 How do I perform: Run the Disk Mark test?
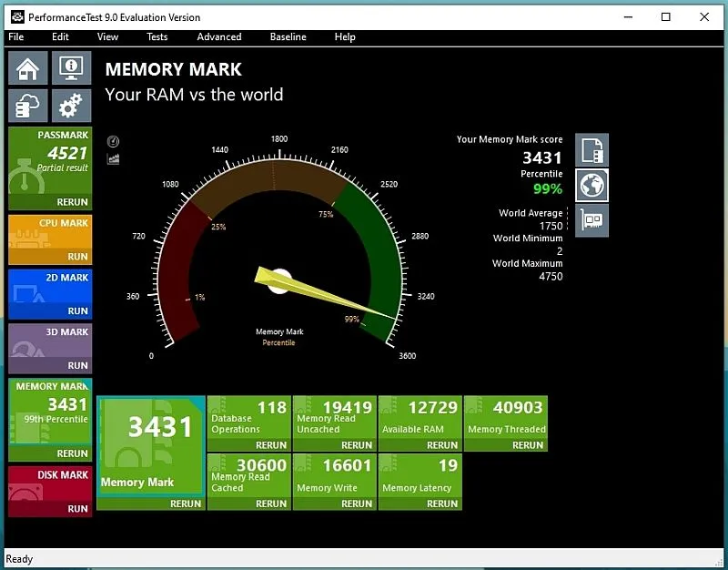click(x=77, y=508)
